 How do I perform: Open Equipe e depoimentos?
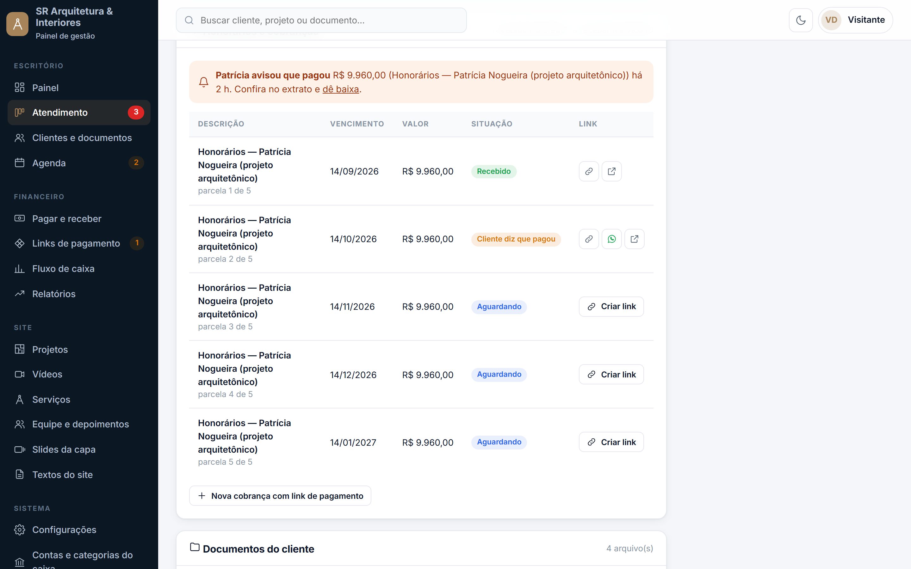pyautogui.click(x=79, y=425)
